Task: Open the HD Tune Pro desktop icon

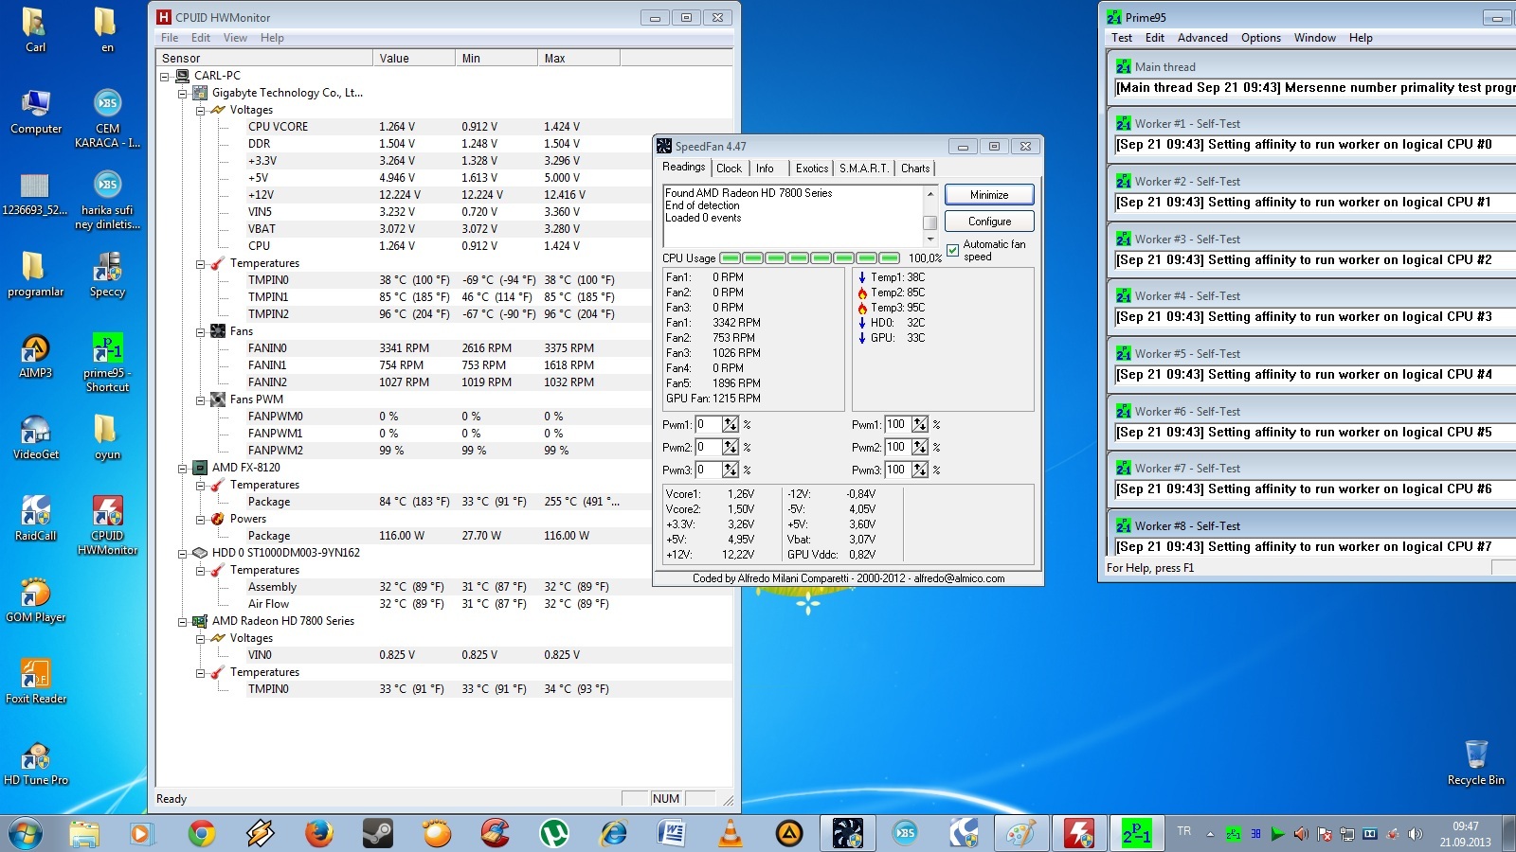Action: coord(35,764)
